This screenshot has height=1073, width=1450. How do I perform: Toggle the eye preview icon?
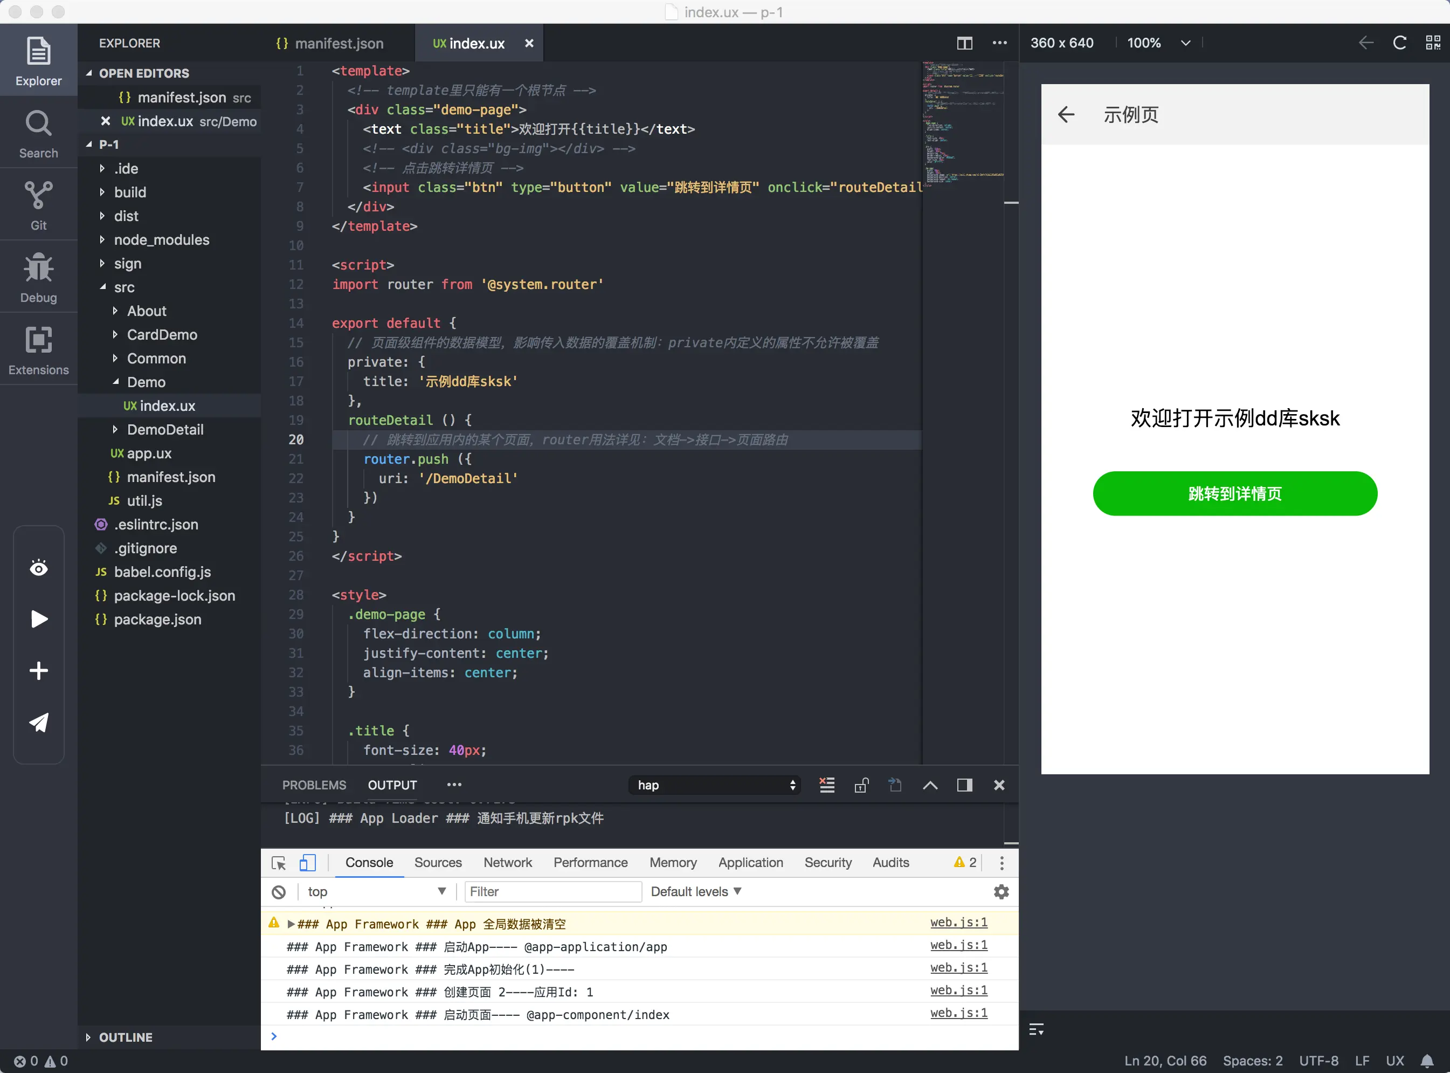(38, 568)
